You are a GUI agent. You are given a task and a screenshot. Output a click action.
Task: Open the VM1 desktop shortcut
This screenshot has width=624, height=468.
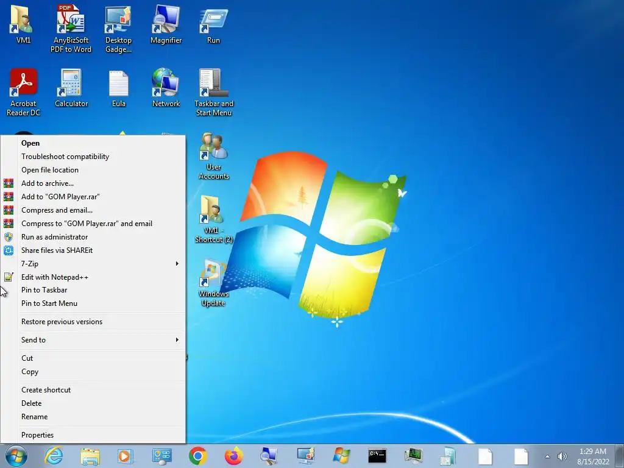point(23,24)
